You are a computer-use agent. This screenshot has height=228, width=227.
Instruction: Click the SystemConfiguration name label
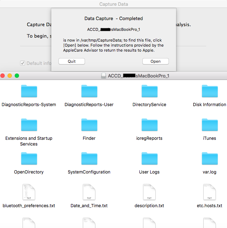coord(89,172)
